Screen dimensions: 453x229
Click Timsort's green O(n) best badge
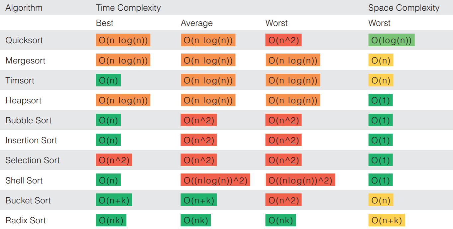[108, 80]
